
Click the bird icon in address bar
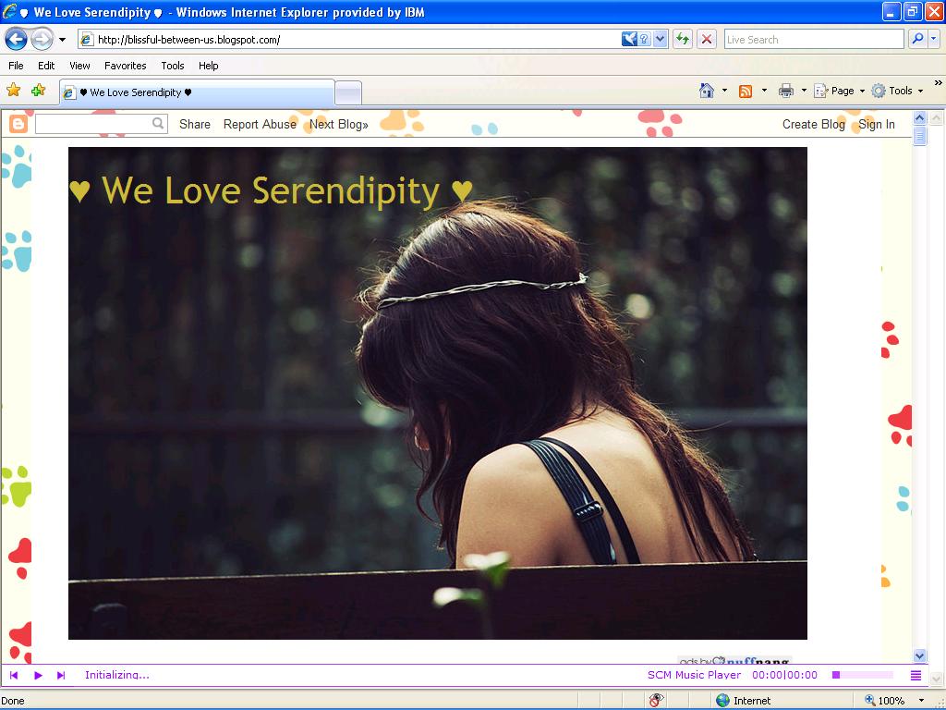point(628,40)
